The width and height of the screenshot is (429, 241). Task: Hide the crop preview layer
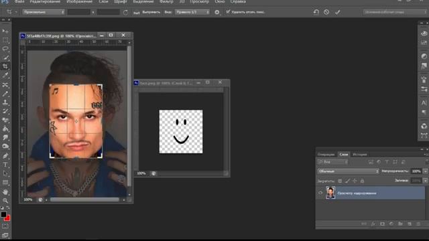point(320,193)
